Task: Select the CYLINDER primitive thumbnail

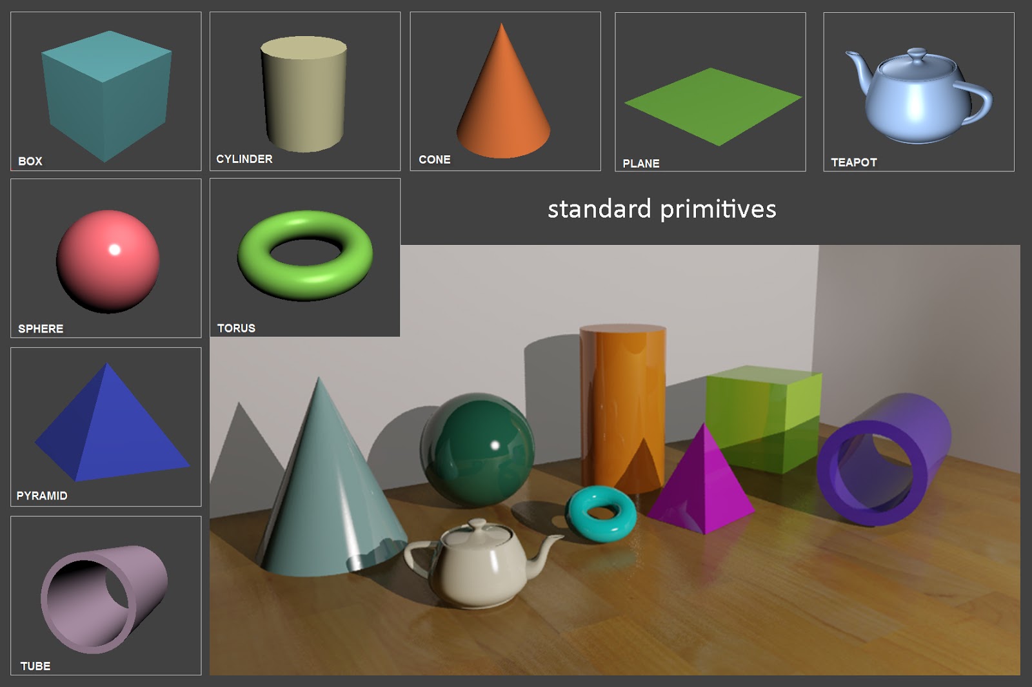Action: [303, 90]
